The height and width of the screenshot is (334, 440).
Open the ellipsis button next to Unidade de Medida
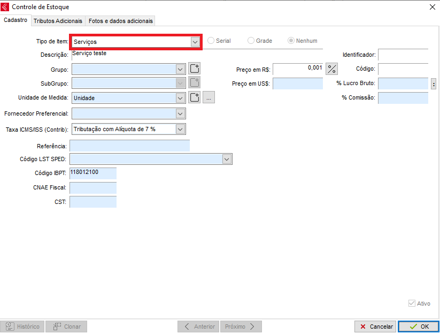coord(209,97)
